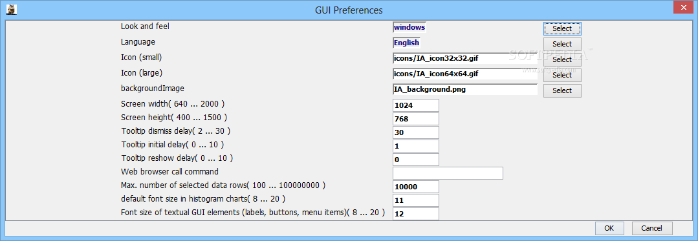Focus the icons/IA_icon64x64.gif field
This screenshot has width=698, height=241.
pyautogui.click(x=465, y=74)
